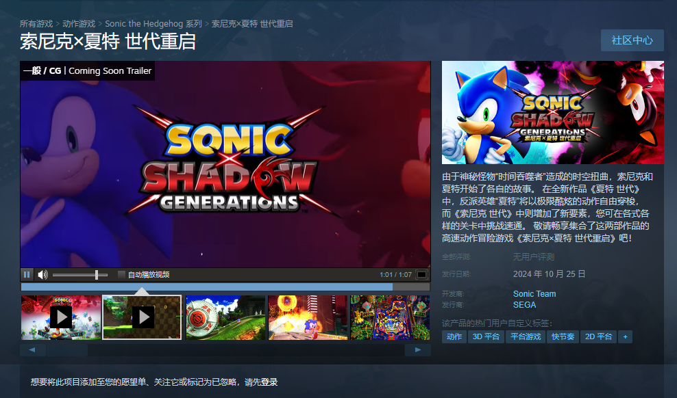Toggle fullscreen video icon
Viewport: 677px width, 398px height.
pos(421,274)
